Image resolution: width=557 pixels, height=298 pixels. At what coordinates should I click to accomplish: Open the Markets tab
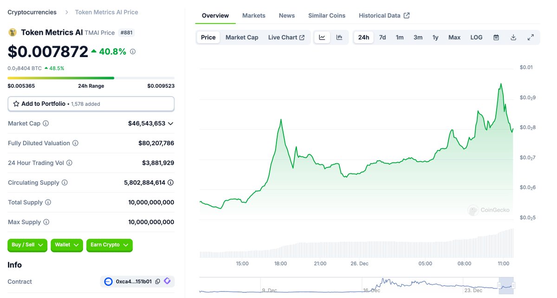point(254,15)
